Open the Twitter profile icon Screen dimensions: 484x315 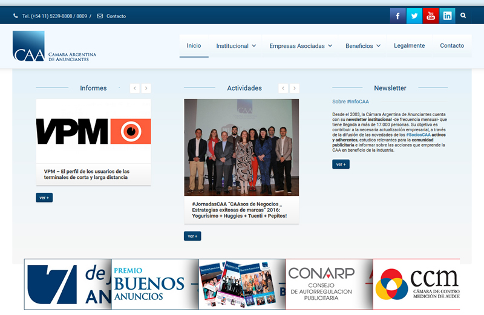414,16
